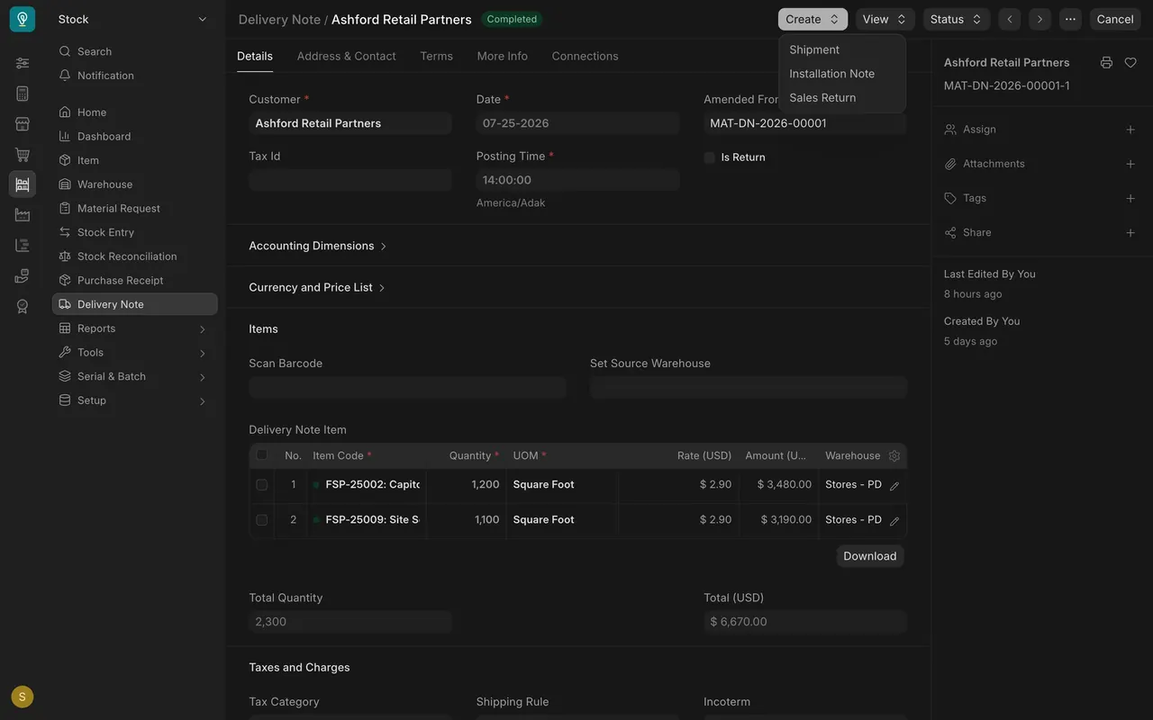Switch to the Terms tab
The height and width of the screenshot is (720, 1153).
436,56
